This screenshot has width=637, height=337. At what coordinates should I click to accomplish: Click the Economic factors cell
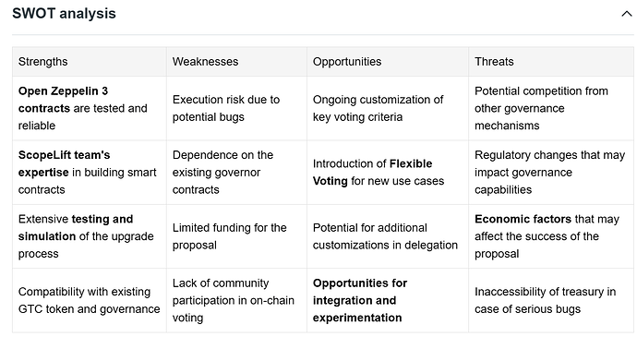click(551, 236)
